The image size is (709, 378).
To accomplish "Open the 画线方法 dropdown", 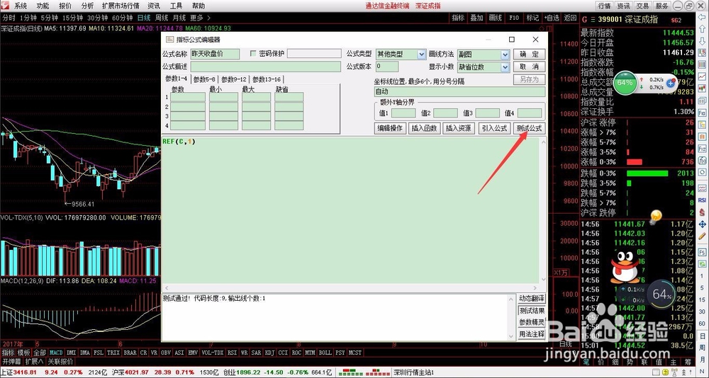I will pyautogui.click(x=505, y=55).
